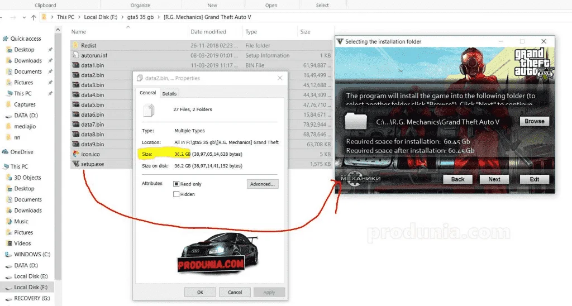Click This PC in the address breadcrumb

pyautogui.click(x=66, y=17)
